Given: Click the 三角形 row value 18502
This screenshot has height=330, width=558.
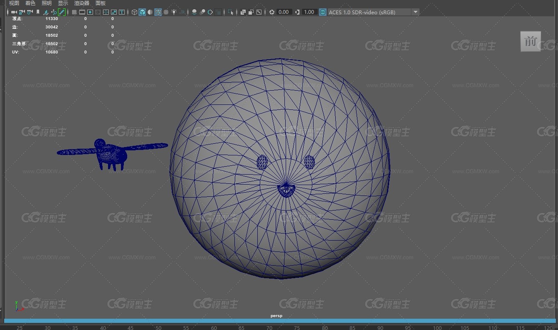Looking at the screenshot, I should (52, 44).
